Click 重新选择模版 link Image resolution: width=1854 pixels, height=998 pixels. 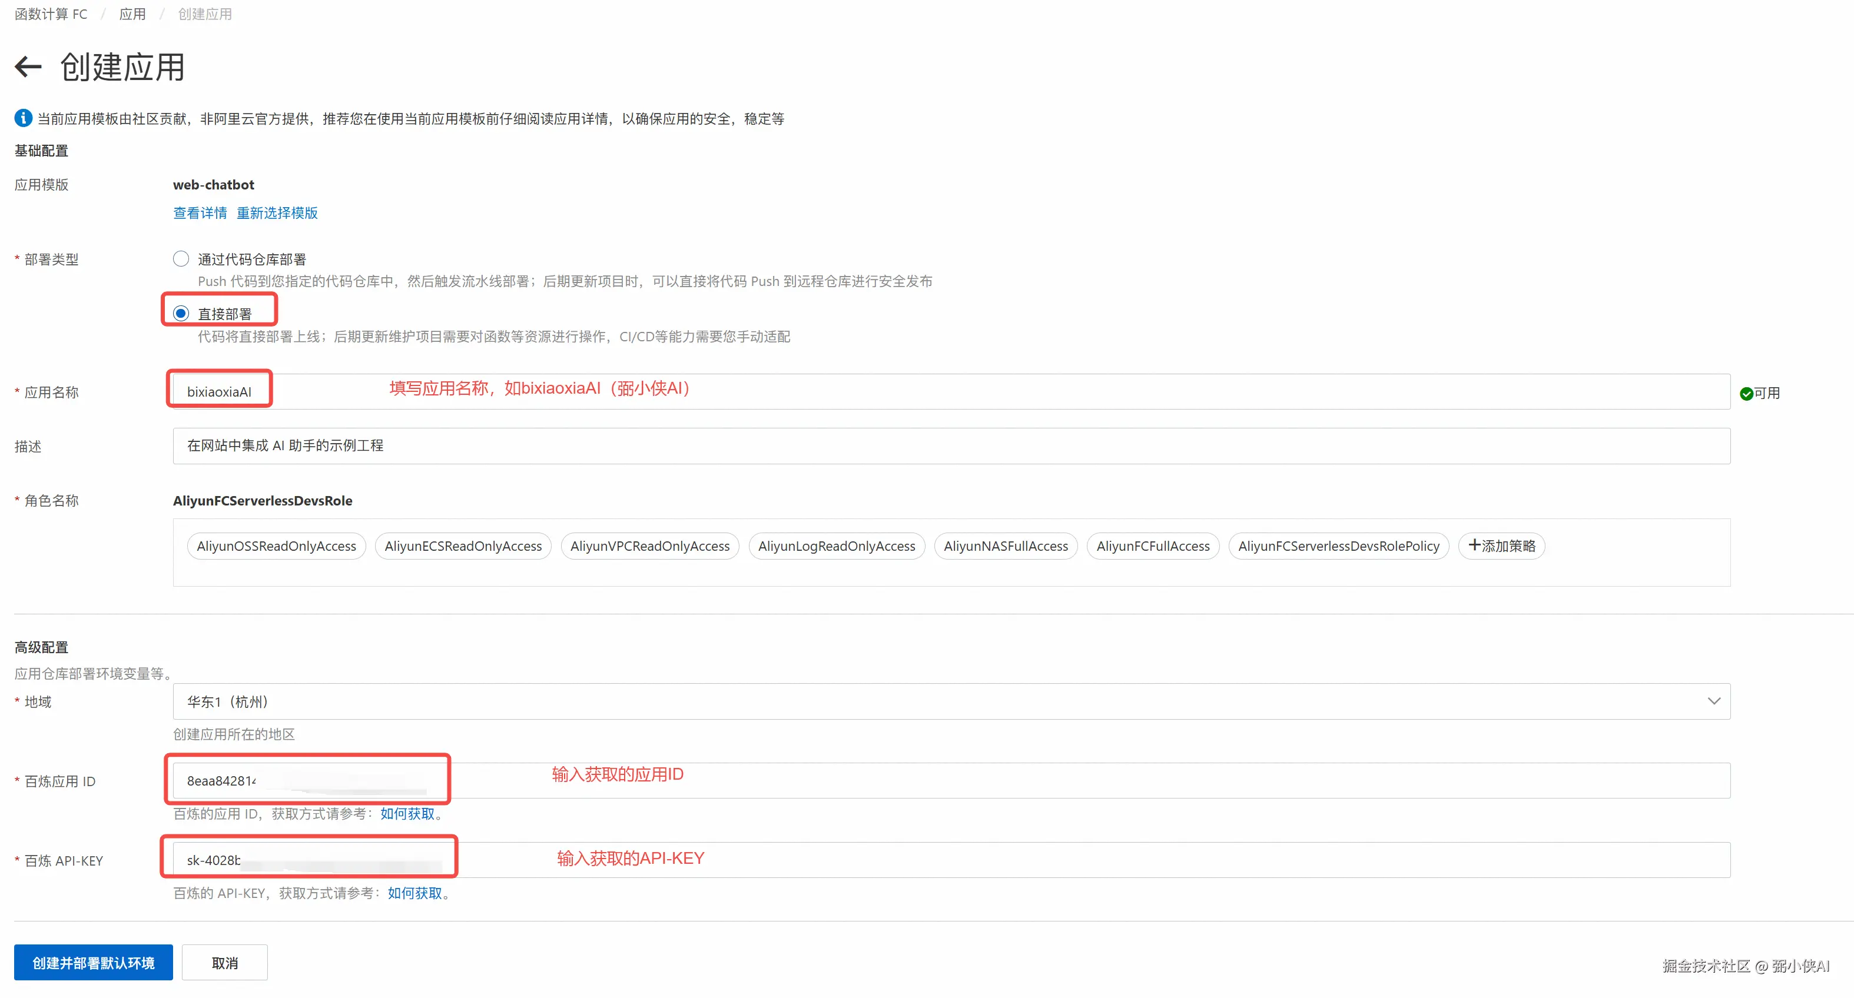tap(277, 213)
